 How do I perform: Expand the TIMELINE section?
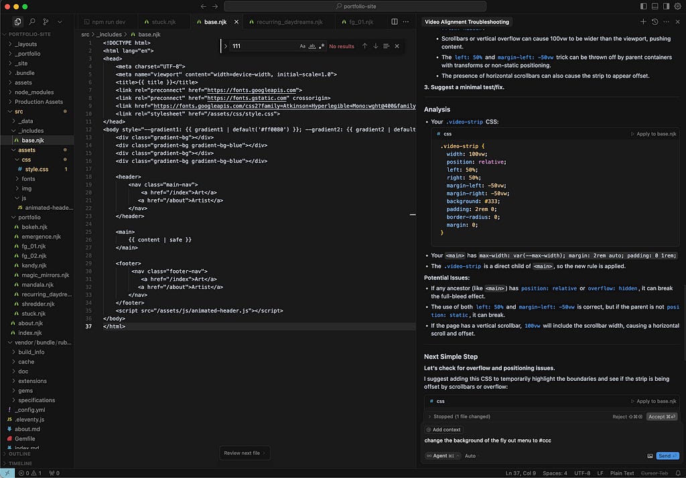(37, 463)
